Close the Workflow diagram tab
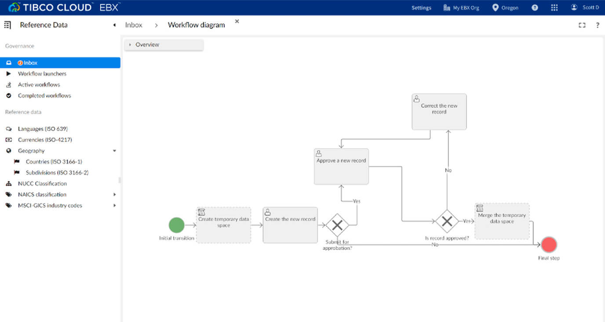This screenshot has width=605, height=322. click(237, 21)
